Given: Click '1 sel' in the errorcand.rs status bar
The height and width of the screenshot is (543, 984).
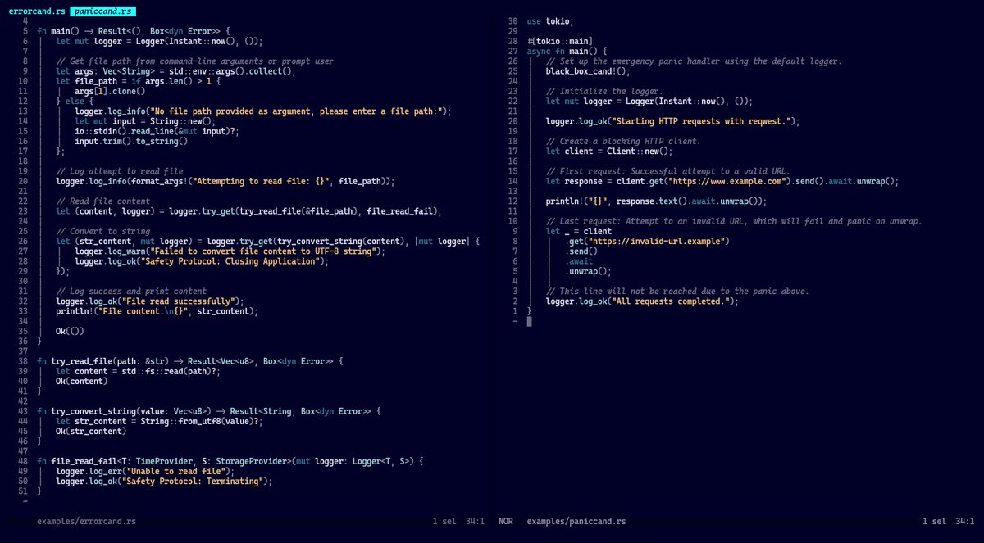Looking at the screenshot, I should (x=444, y=521).
